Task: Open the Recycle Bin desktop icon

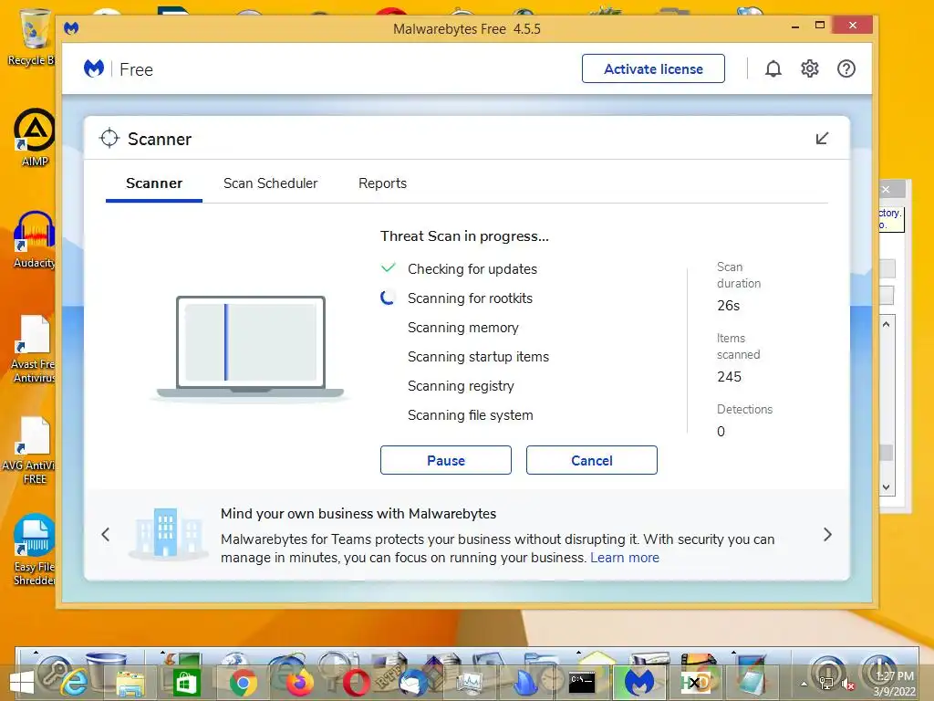Action: (33, 37)
